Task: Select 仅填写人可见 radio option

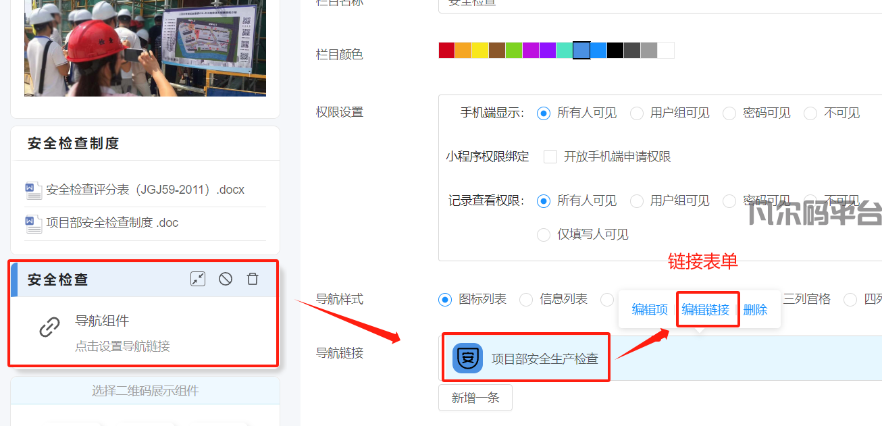Action: coord(544,234)
